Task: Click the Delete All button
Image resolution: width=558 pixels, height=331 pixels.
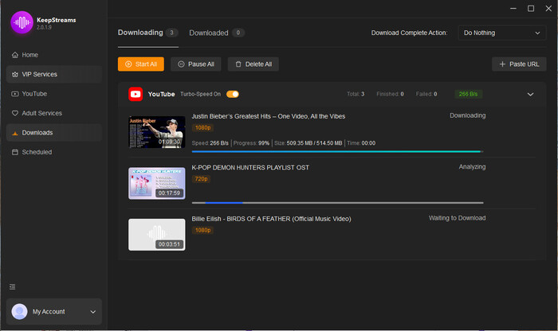Action: 253,64
